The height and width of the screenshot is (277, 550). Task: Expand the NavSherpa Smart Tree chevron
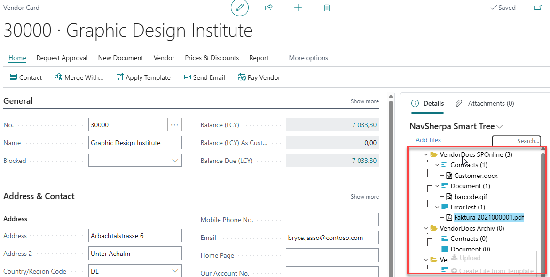[500, 127]
